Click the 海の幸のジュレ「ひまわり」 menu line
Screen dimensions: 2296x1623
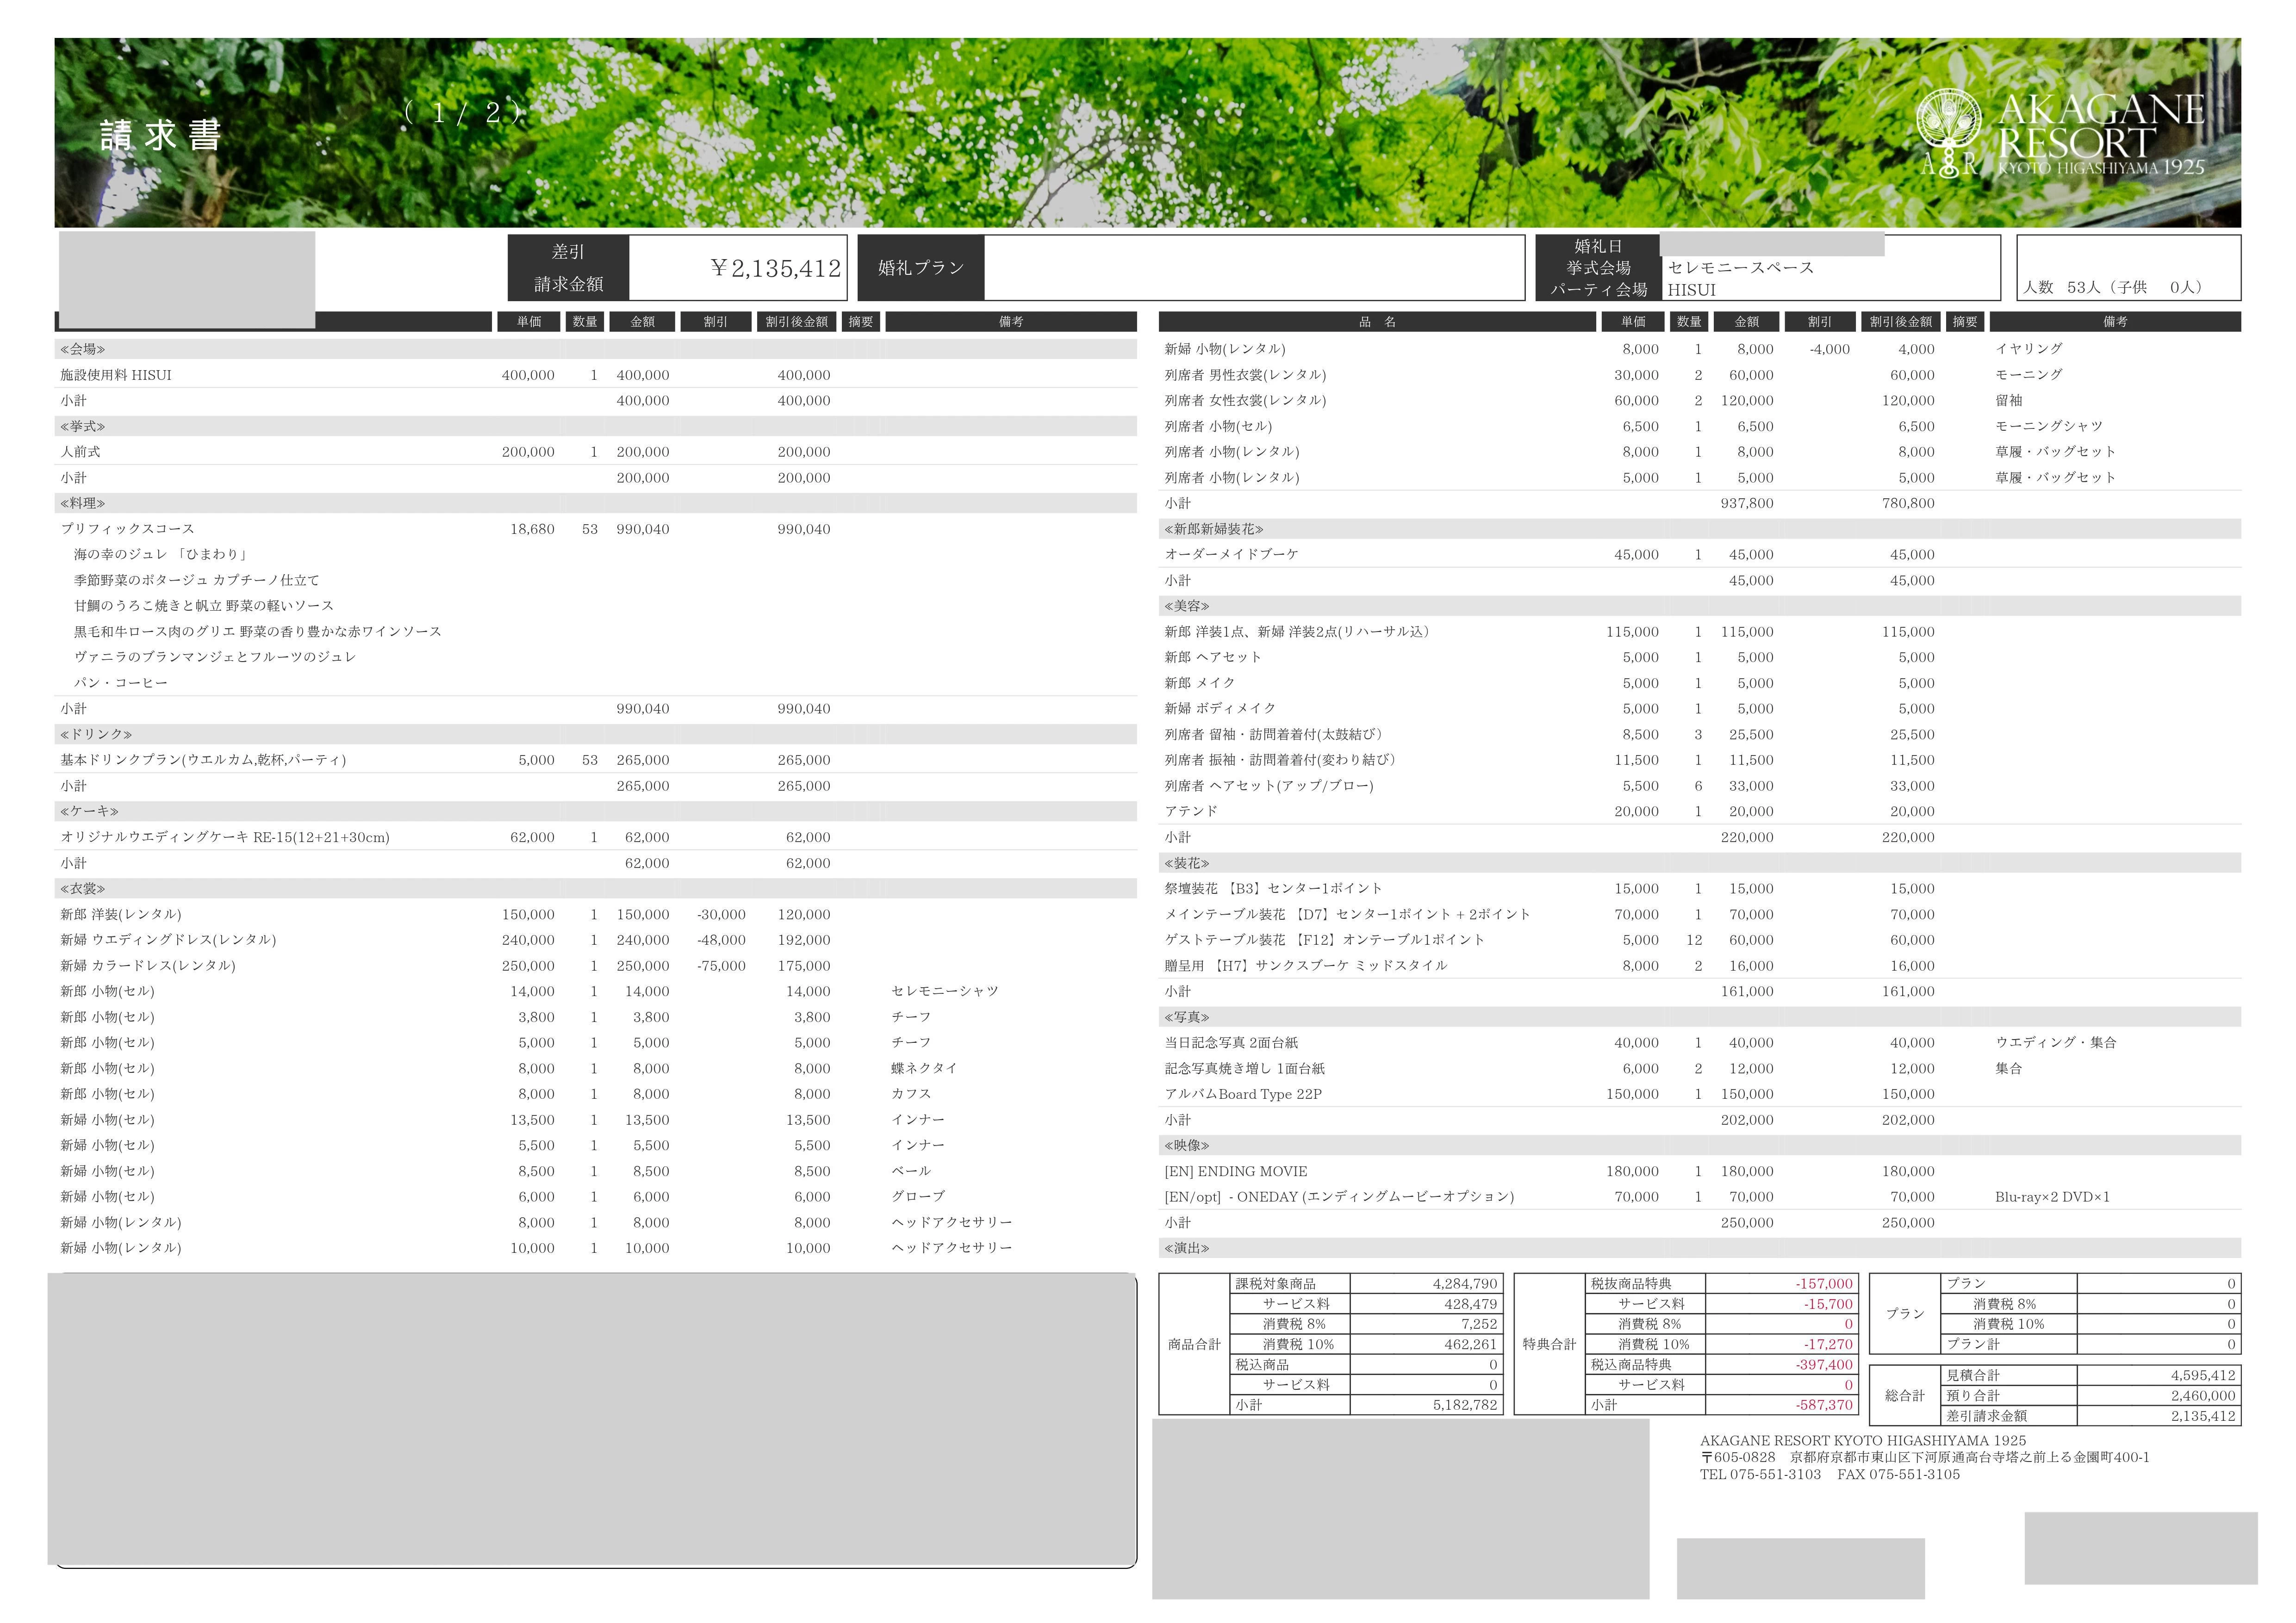162,555
